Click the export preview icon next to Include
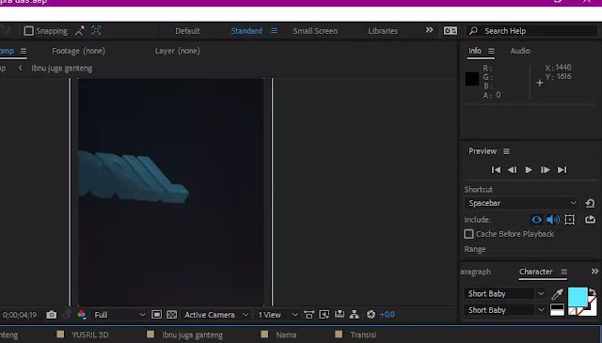602x343 pixels. click(x=590, y=220)
